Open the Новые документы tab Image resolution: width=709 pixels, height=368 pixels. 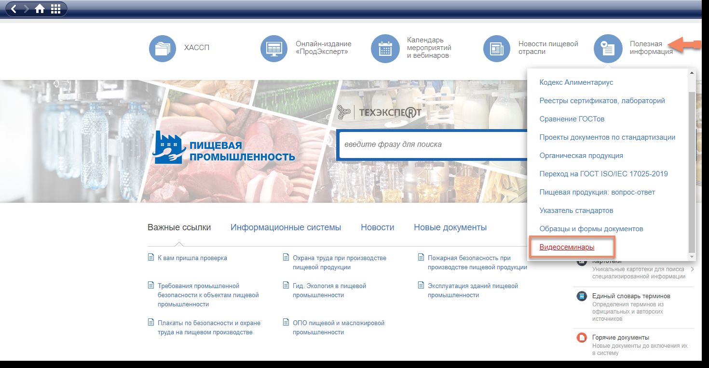tap(450, 227)
